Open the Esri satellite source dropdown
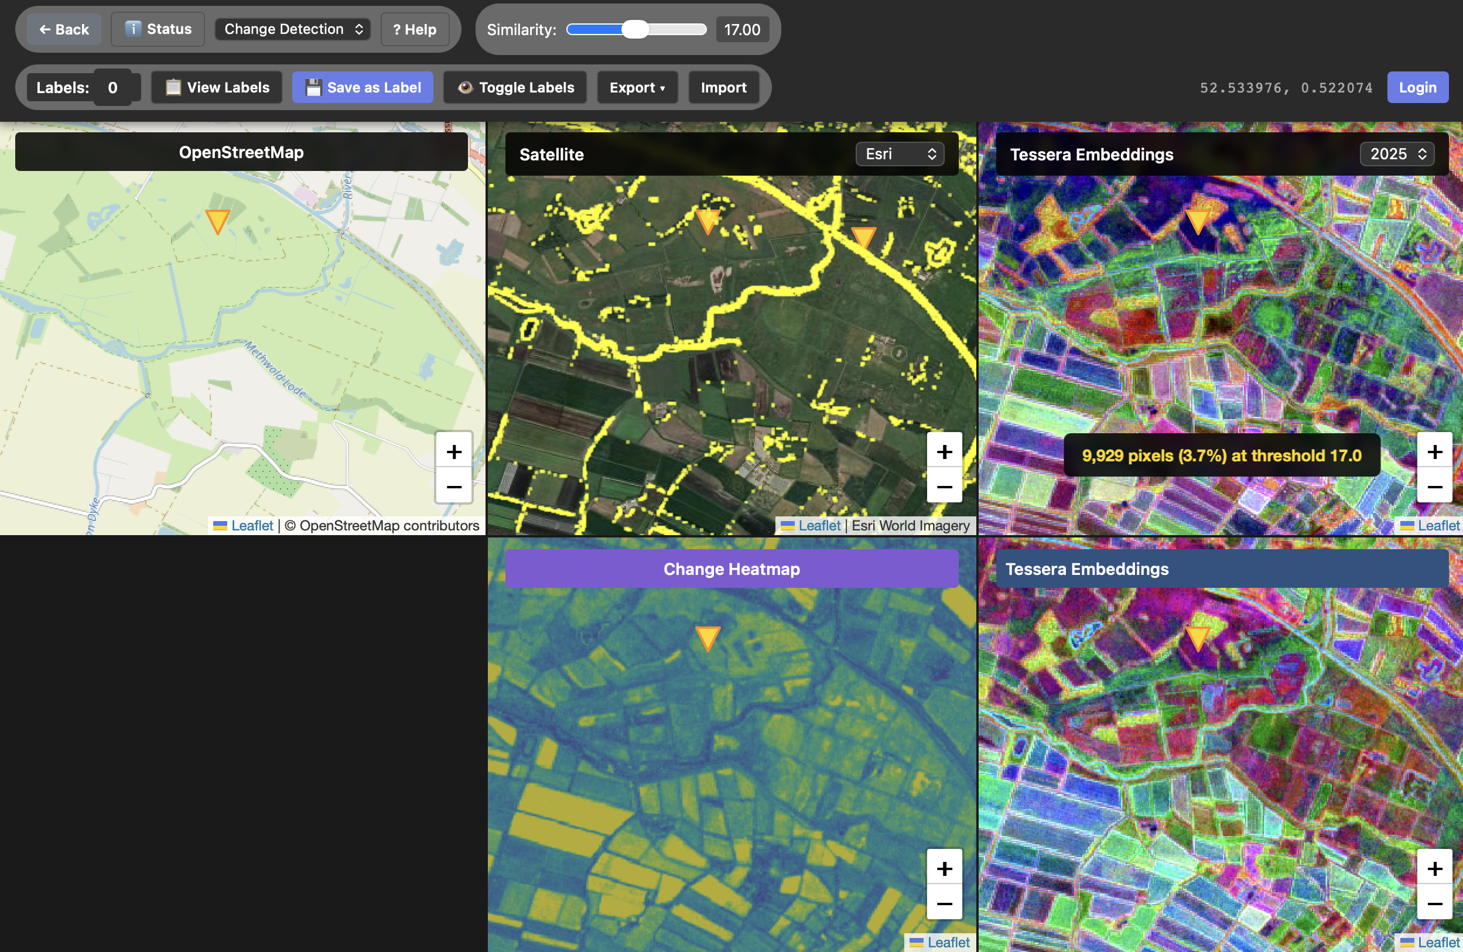This screenshot has height=952, width=1463. (900, 153)
